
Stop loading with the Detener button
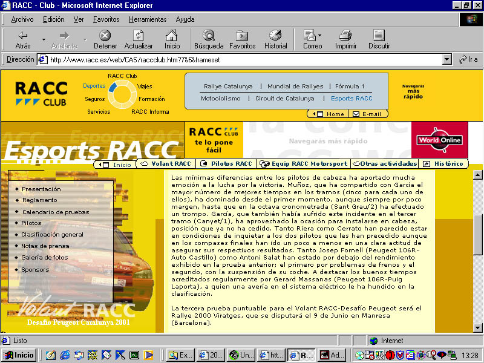[105, 39]
